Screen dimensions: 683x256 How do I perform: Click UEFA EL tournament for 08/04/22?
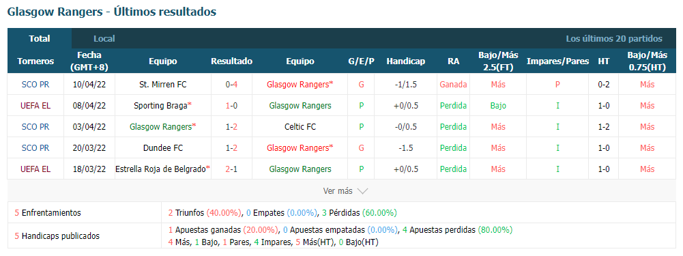click(35, 106)
